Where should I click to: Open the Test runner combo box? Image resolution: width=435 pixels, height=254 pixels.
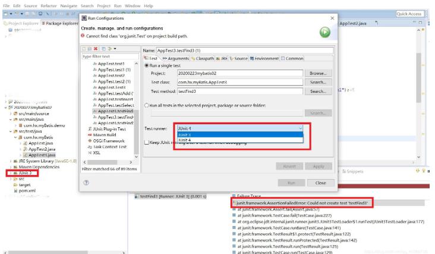[x=240, y=128]
